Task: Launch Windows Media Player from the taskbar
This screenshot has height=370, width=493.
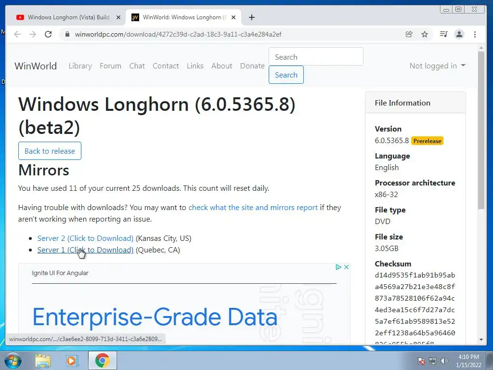Action: (71, 360)
